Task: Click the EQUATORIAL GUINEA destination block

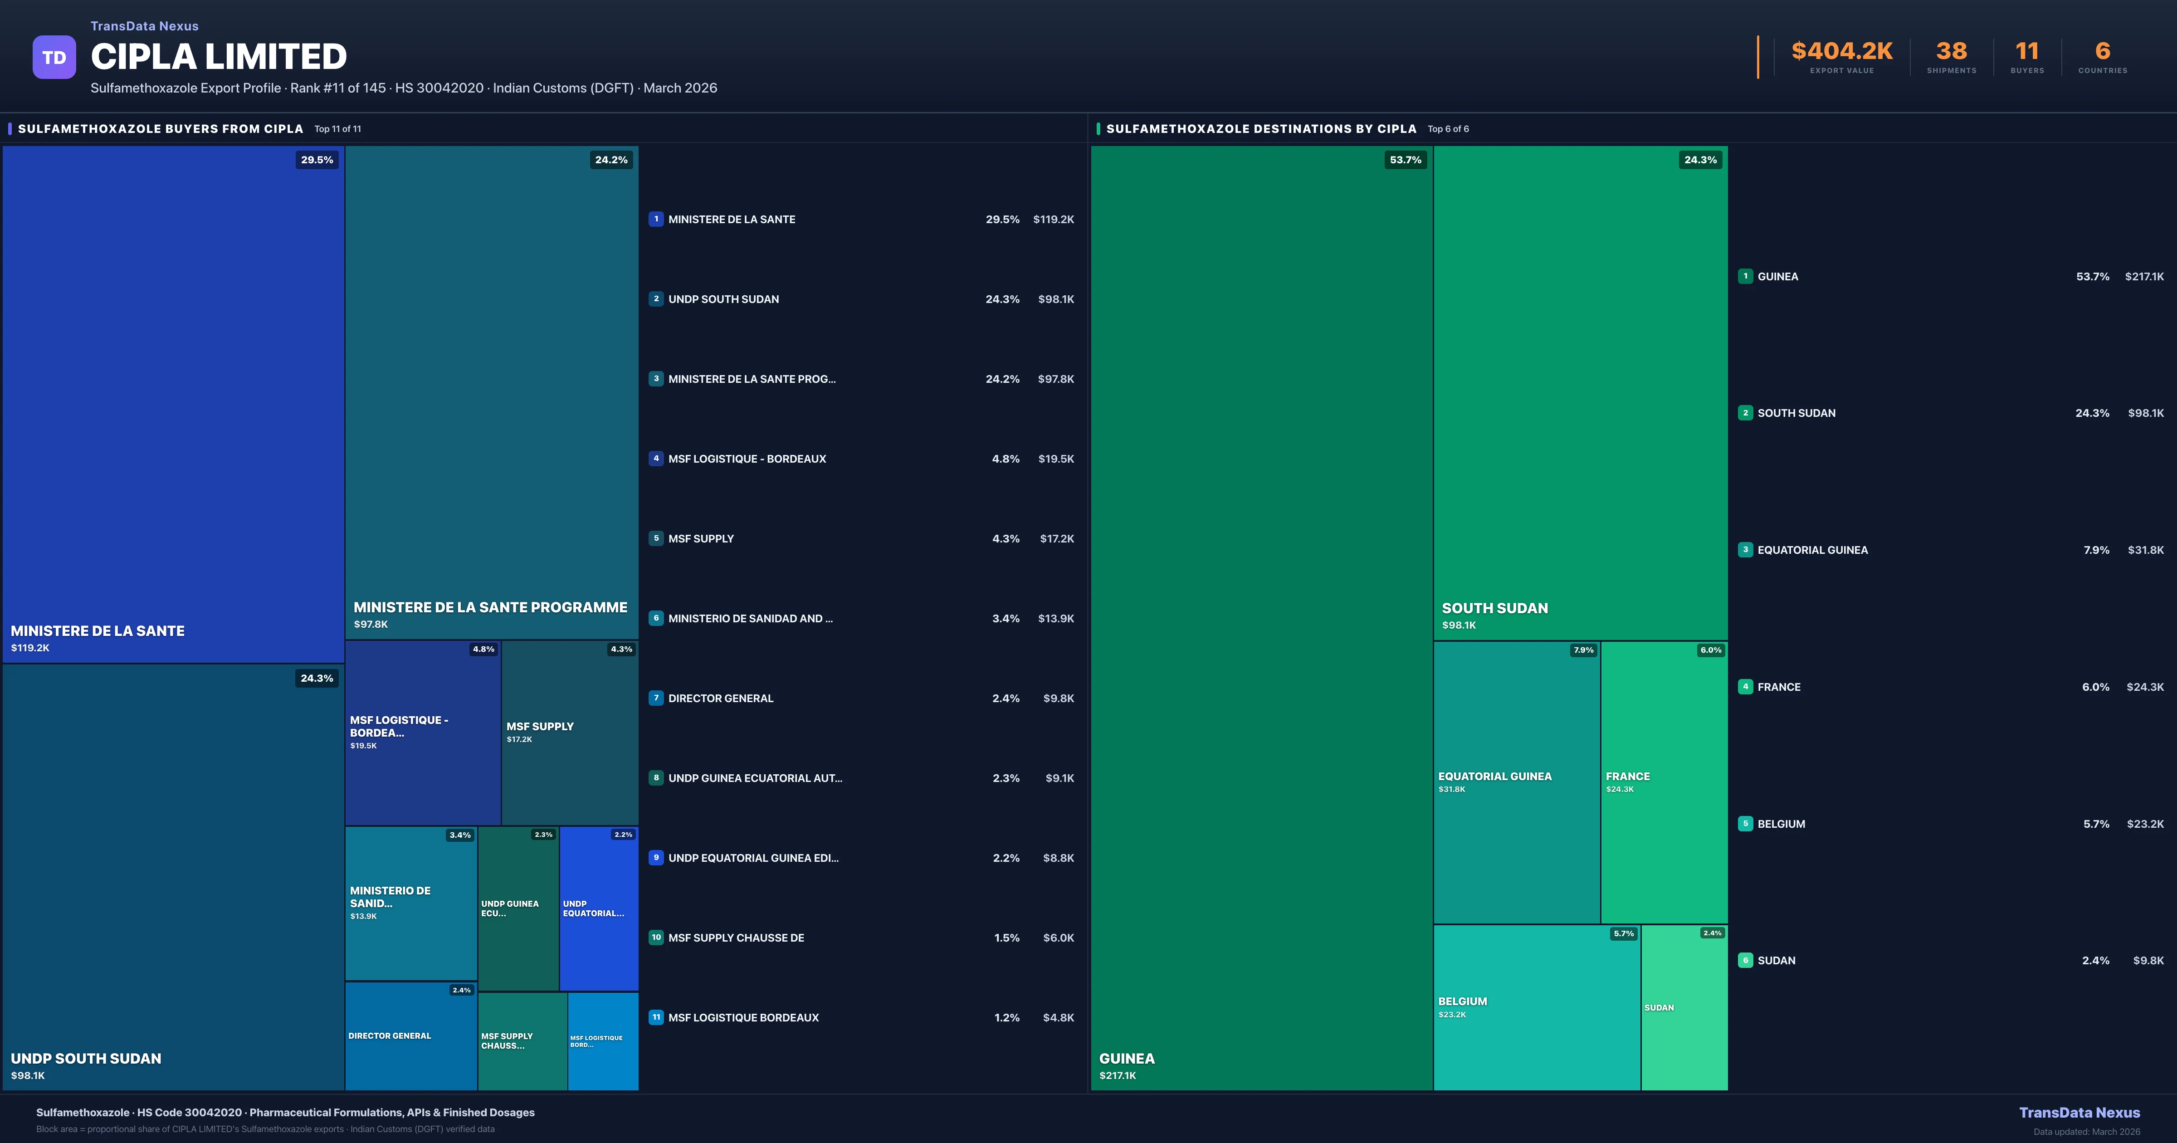Action: 1516,782
